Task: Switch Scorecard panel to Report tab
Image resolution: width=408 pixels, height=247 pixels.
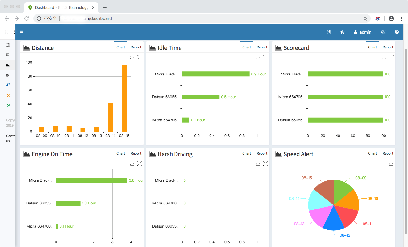Action: 388,47
